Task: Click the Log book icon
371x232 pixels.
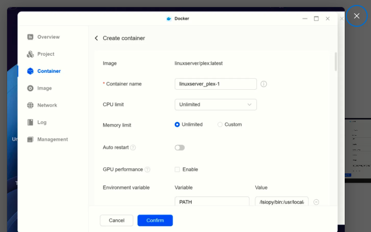Action: coord(30,122)
